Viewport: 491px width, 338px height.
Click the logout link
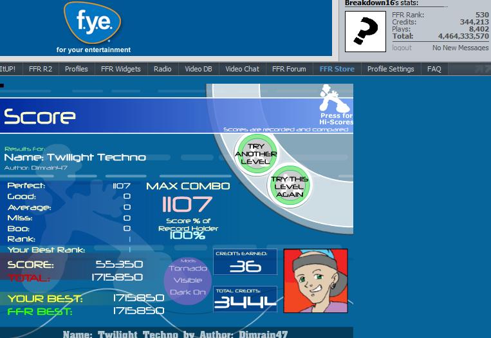402,48
